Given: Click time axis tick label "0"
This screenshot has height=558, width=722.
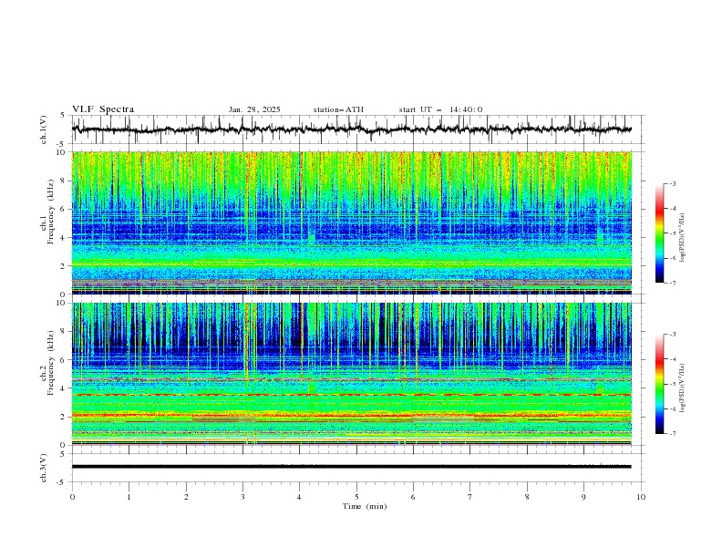Looking at the screenshot, I should pyautogui.click(x=72, y=497).
